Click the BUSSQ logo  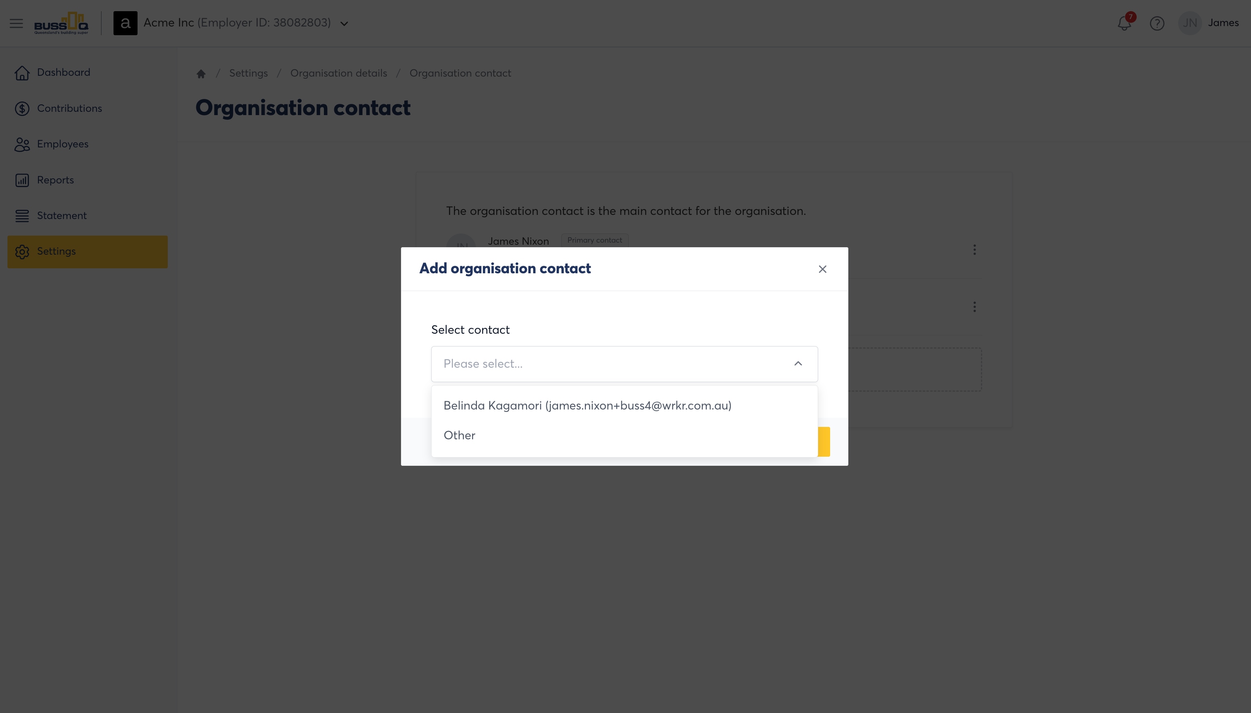pos(61,23)
